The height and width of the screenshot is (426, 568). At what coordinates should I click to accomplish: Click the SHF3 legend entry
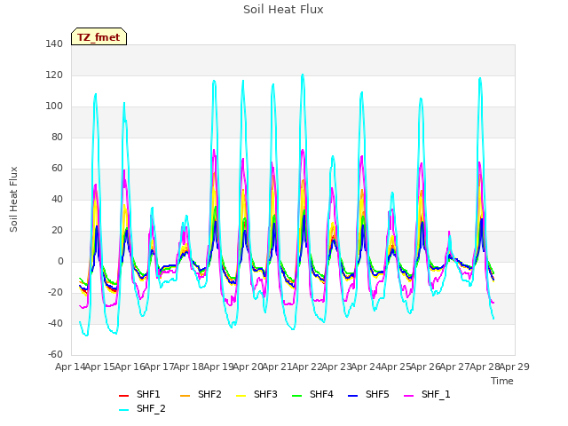(x=256, y=394)
